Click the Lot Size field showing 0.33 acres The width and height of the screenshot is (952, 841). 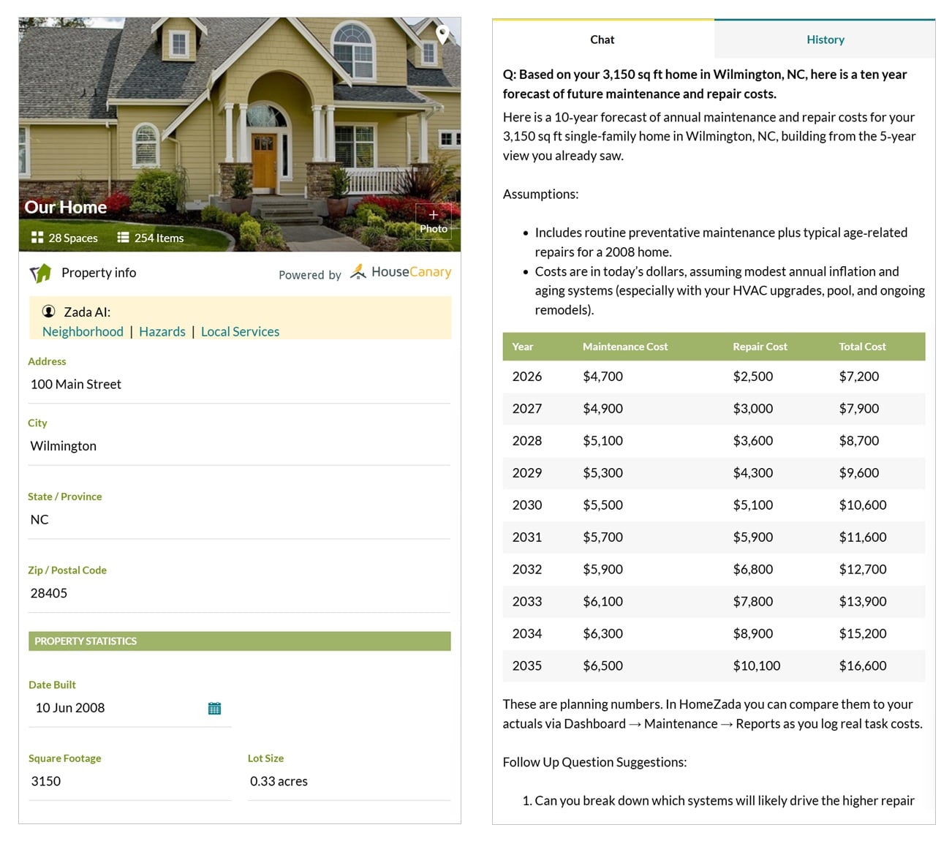click(279, 781)
